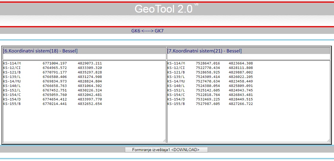Select the KS-154/D label in the 7.Koordinatni textarea
This screenshot has height=161, width=334.
pos(176,99)
